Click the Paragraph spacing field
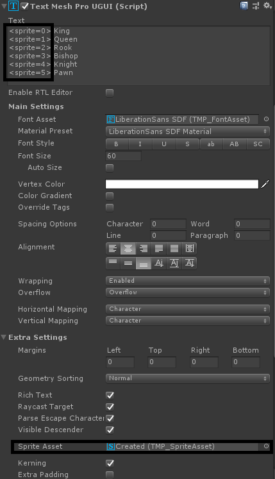275x479 pixels. tap(252, 235)
